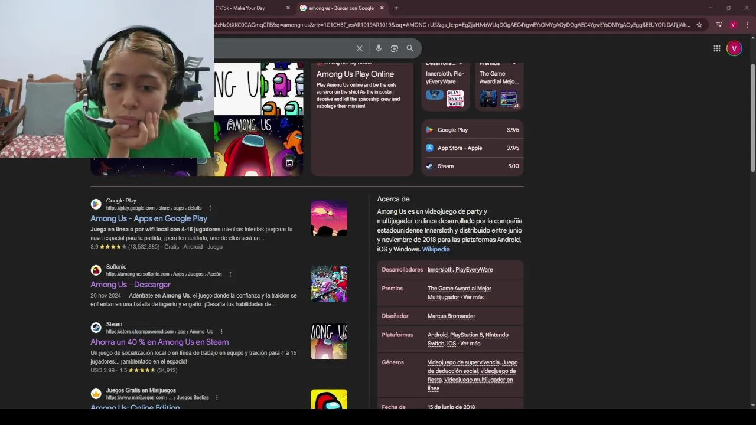
Task: Open the PlayEveryWare developer link
Action: [x=474, y=270]
